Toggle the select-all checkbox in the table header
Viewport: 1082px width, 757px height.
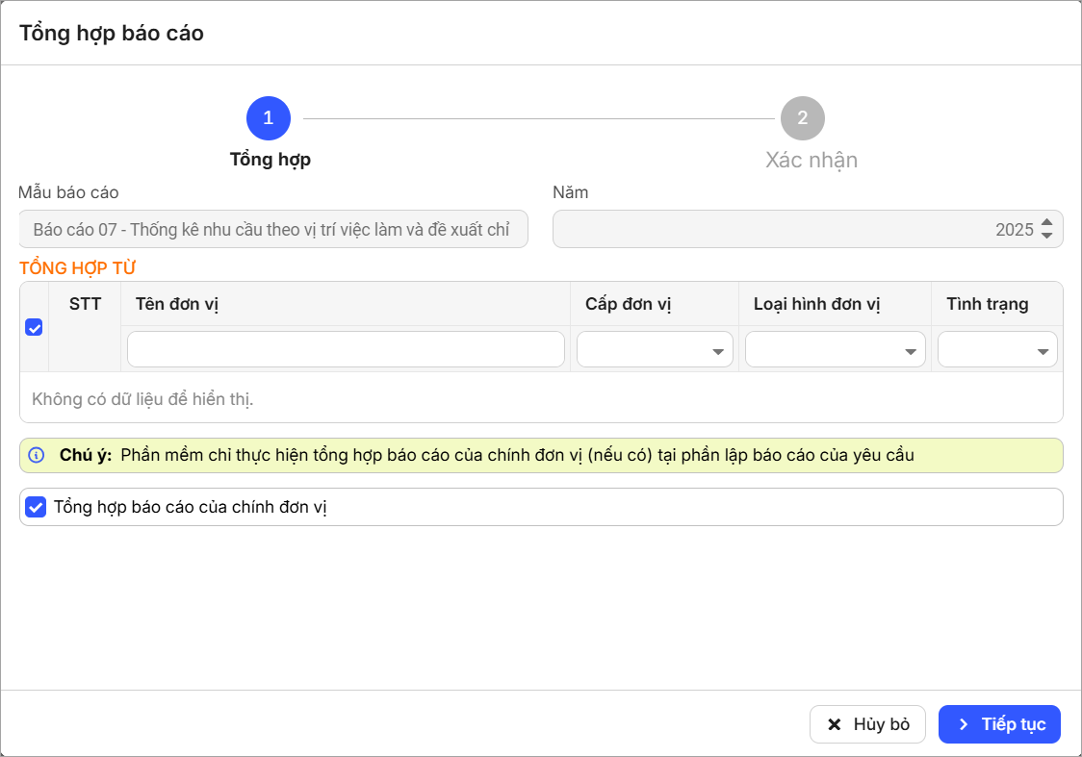(34, 327)
